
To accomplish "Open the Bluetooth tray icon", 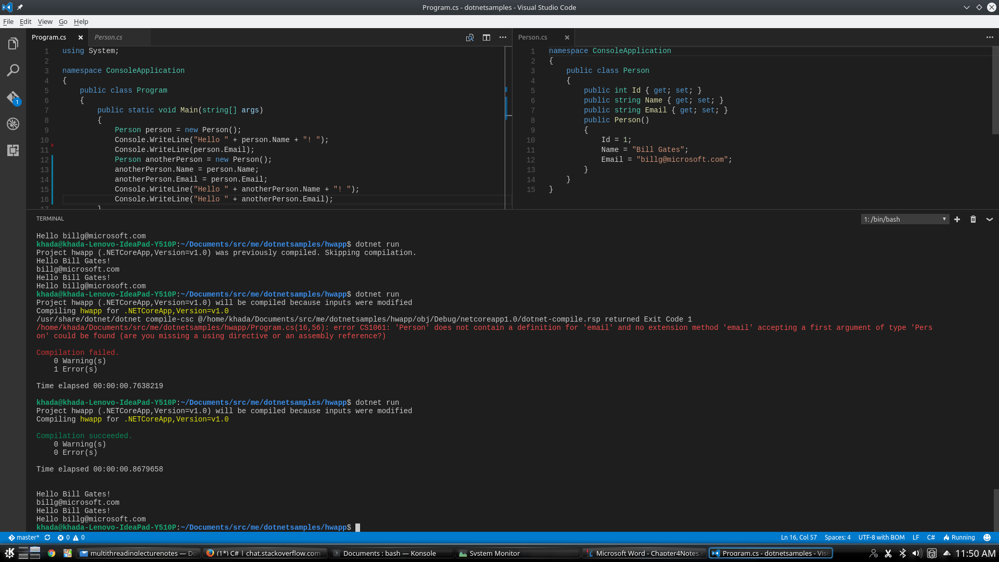I will pos(903,553).
